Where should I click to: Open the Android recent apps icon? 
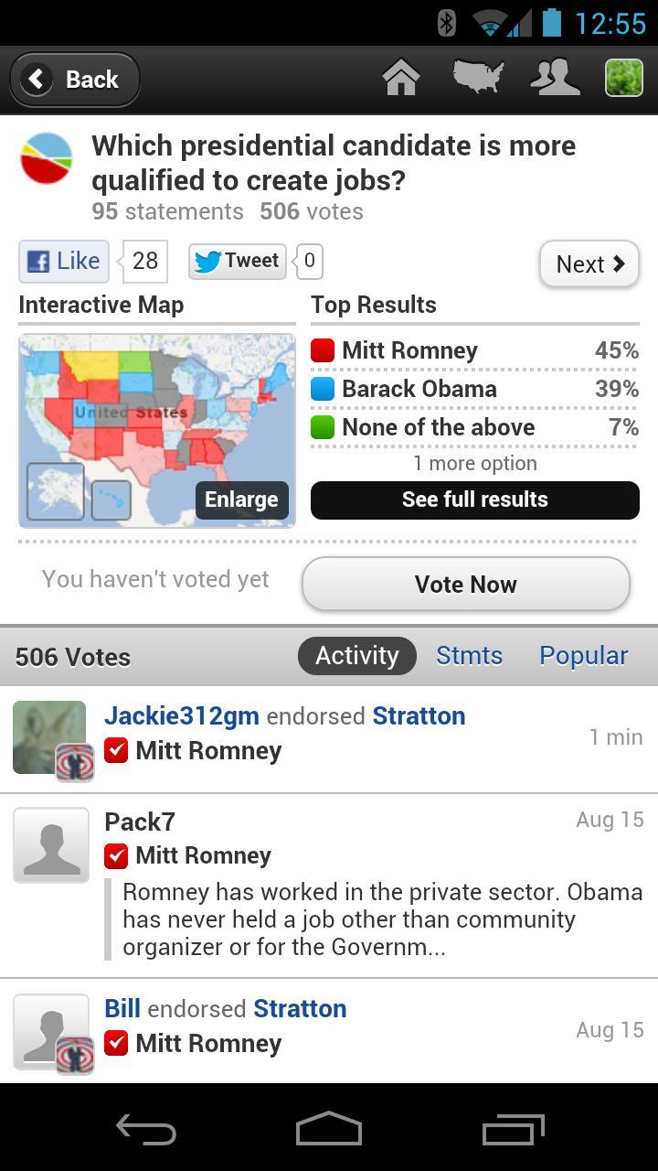(513, 1130)
